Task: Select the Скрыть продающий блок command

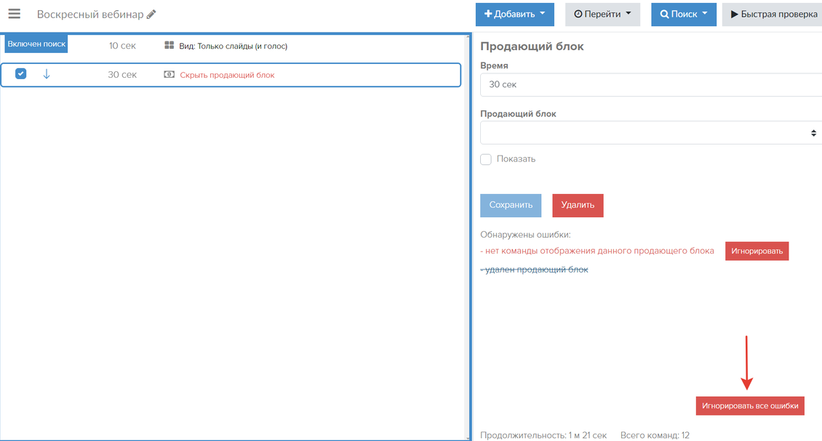Action: (x=227, y=75)
